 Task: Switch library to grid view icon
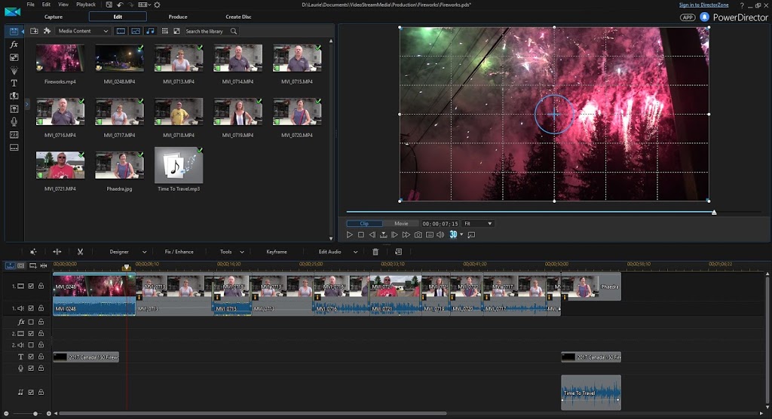point(164,31)
